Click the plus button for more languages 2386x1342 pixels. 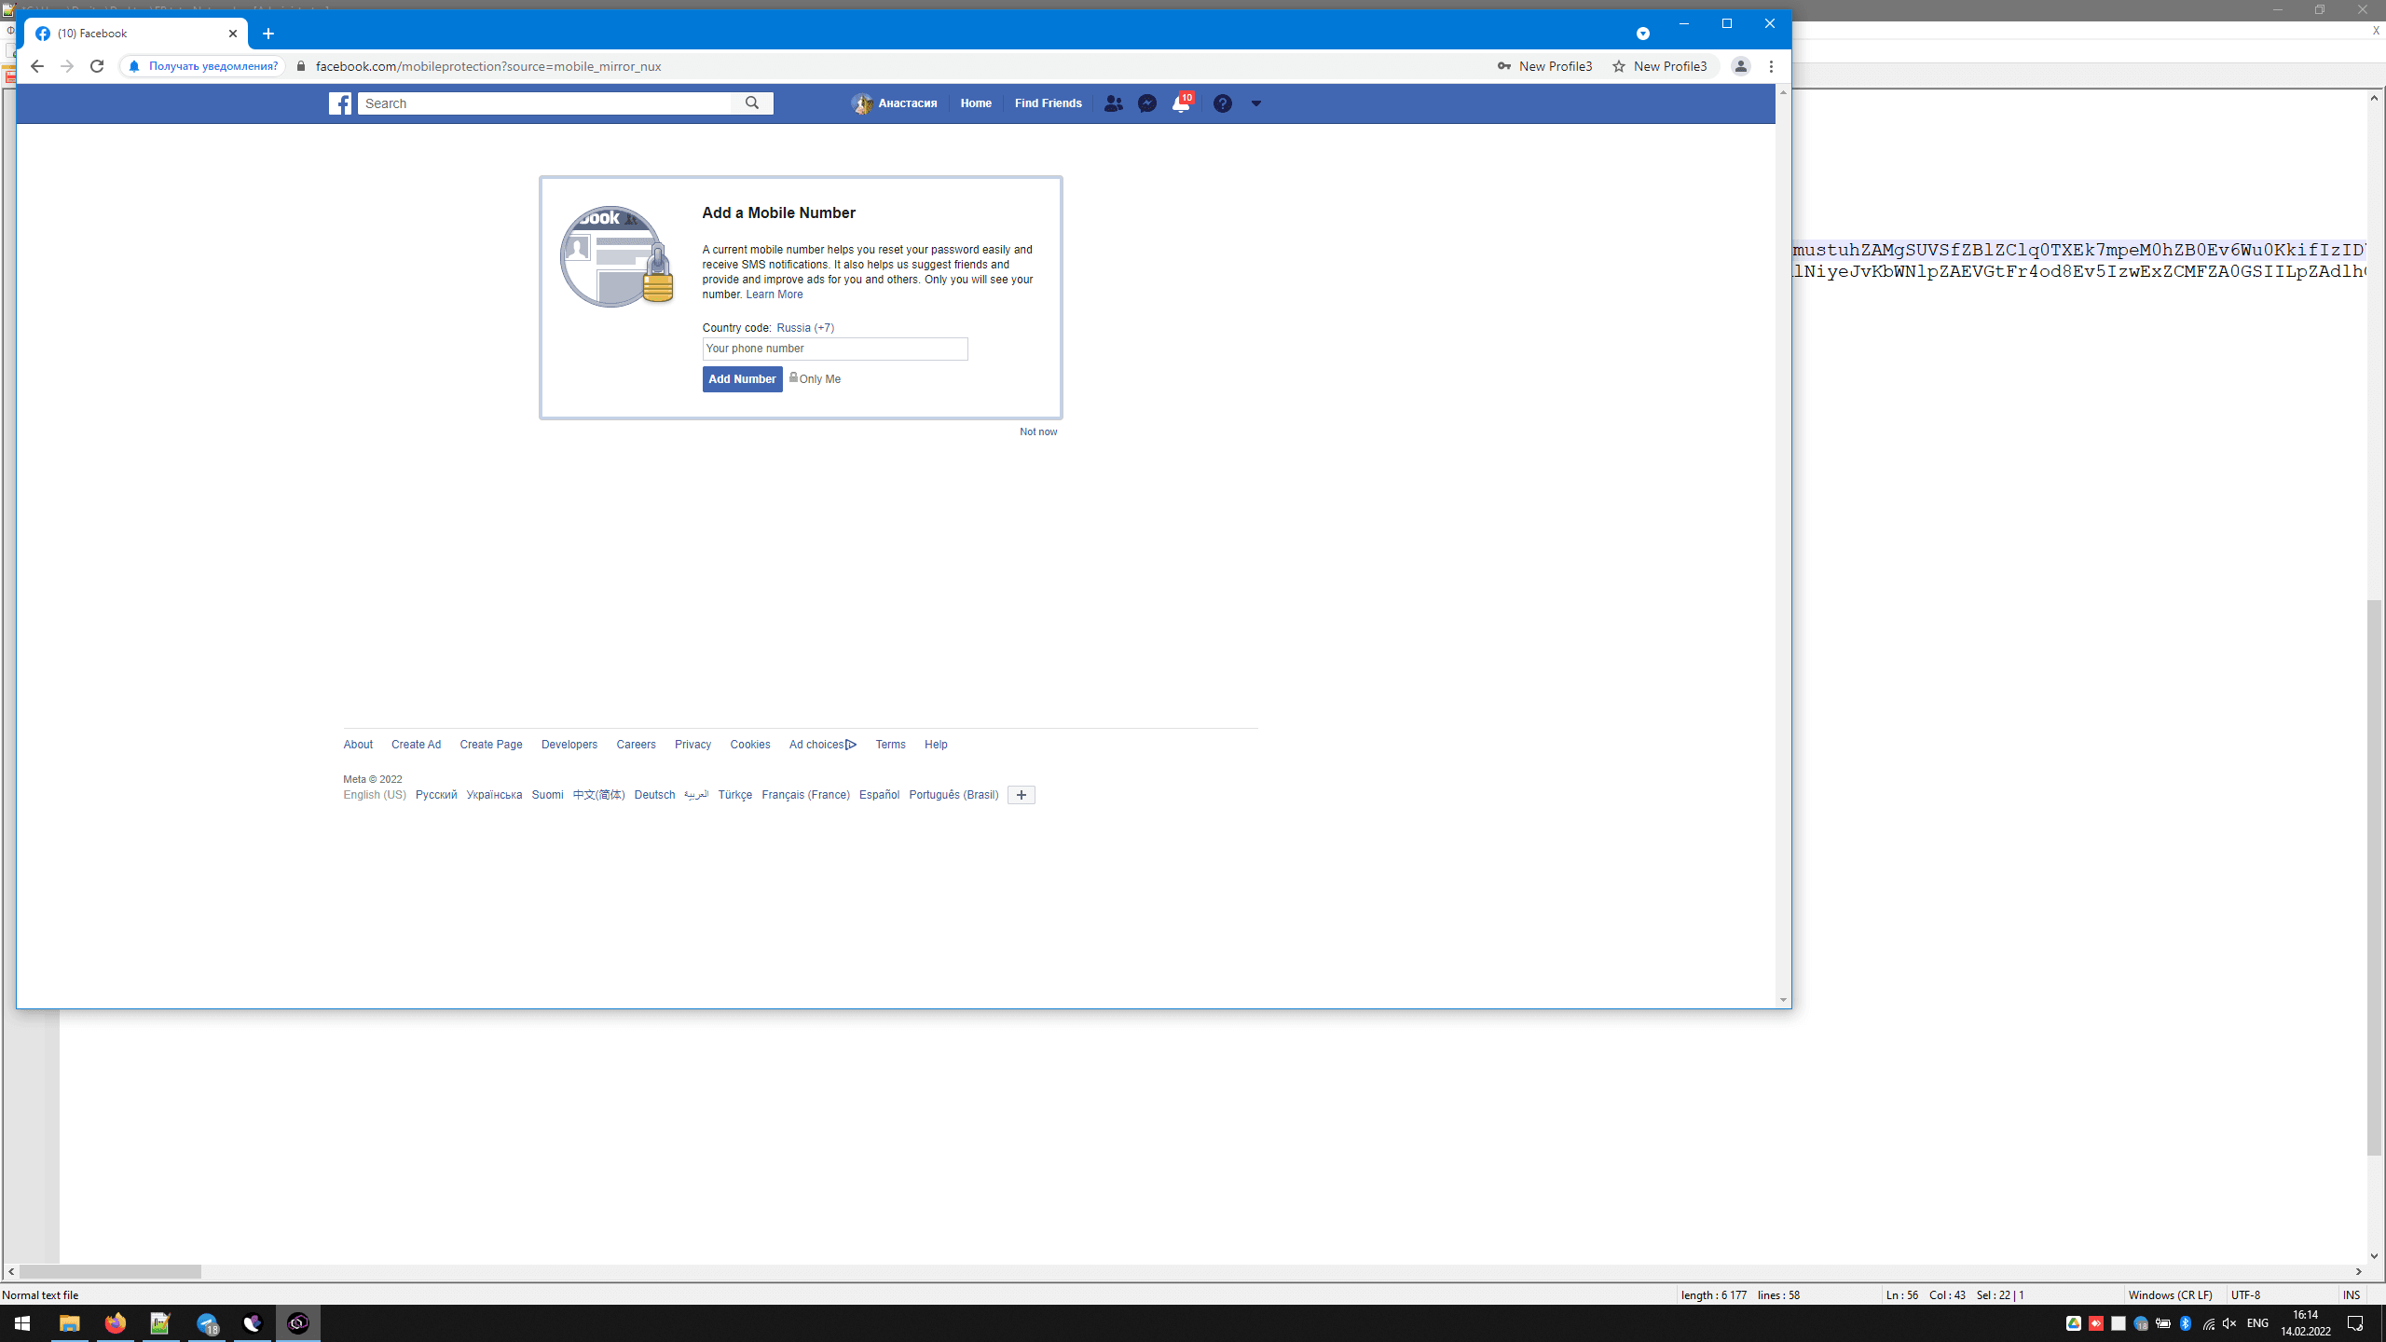[1021, 795]
